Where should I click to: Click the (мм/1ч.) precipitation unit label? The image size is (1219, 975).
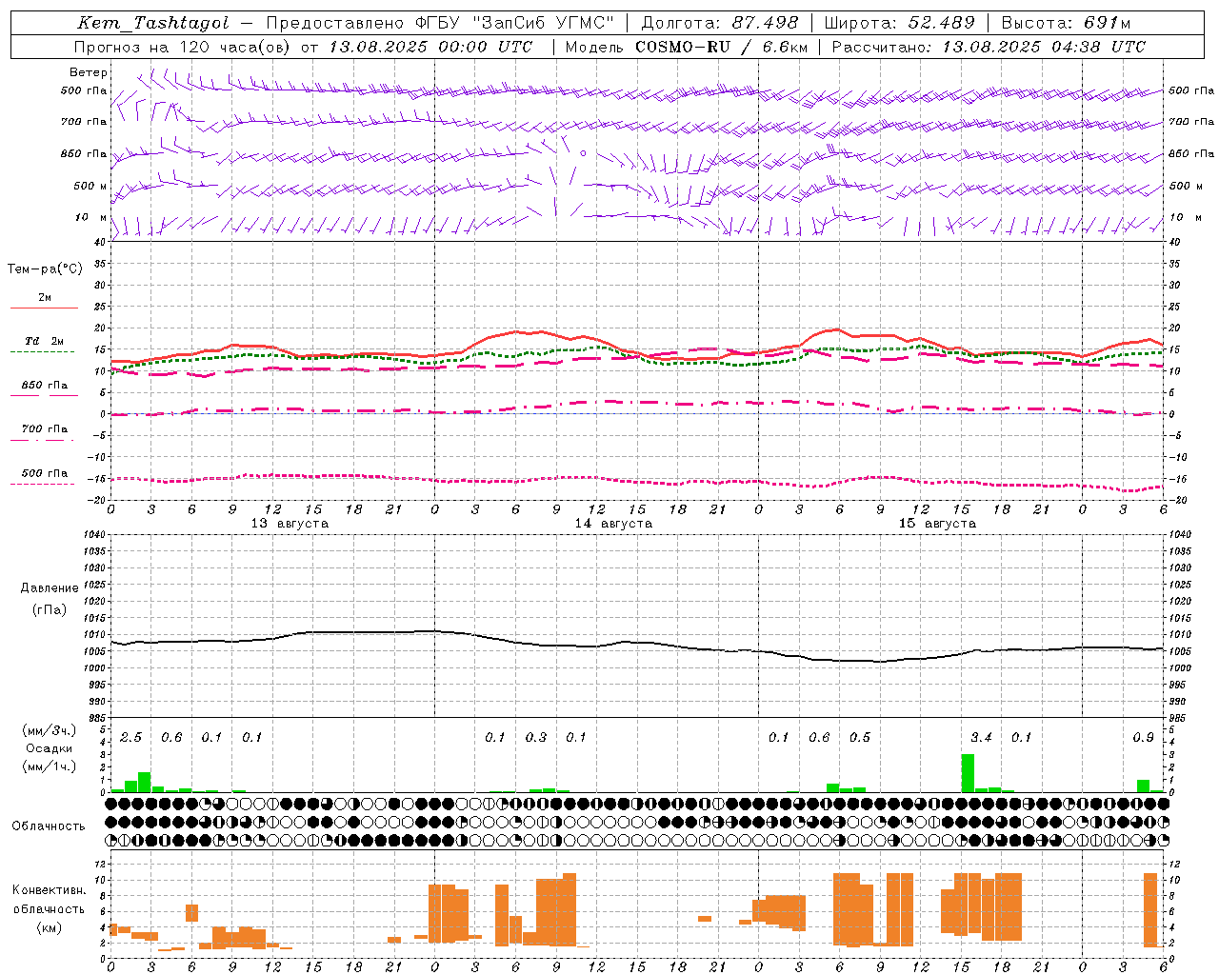[50, 766]
